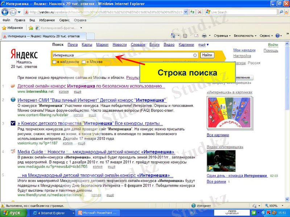Expand the Страница dropdown menu

222,36
